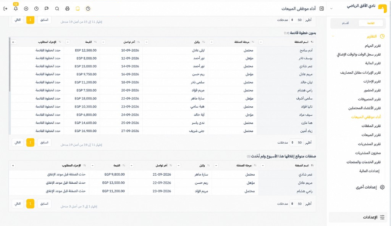Add column using plus button in bottom table header

coord(13,165)
